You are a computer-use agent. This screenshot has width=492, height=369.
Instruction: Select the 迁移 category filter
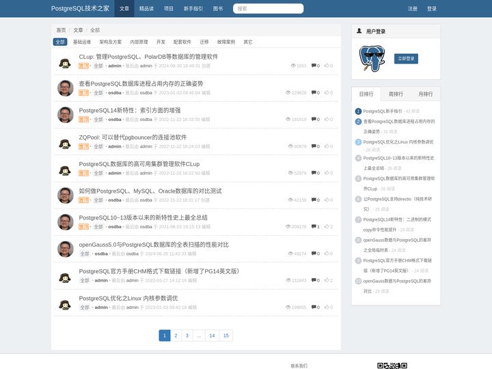coord(204,42)
